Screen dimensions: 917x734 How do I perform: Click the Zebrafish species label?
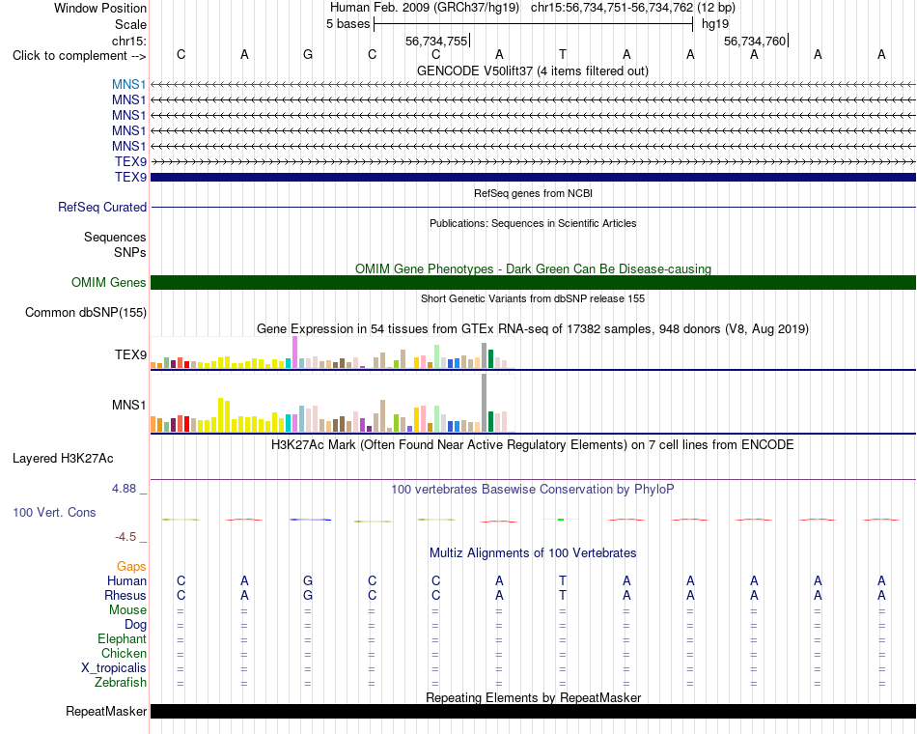click(x=121, y=682)
